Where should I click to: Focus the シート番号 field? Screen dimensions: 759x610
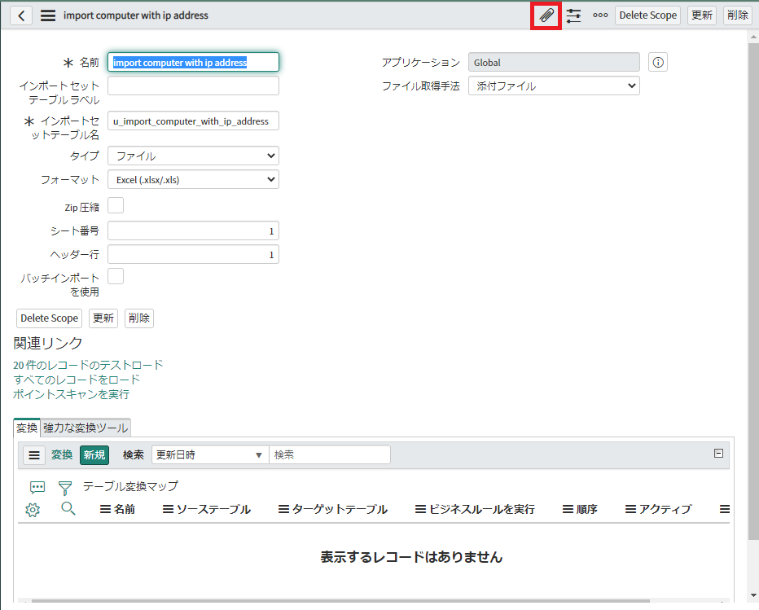[x=193, y=231]
